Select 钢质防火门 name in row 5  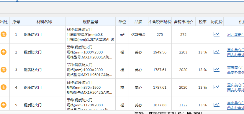pyautogui.click(x=33, y=105)
